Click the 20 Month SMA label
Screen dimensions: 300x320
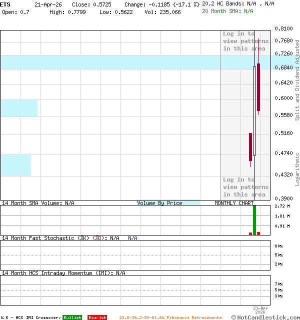(x=220, y=11)
